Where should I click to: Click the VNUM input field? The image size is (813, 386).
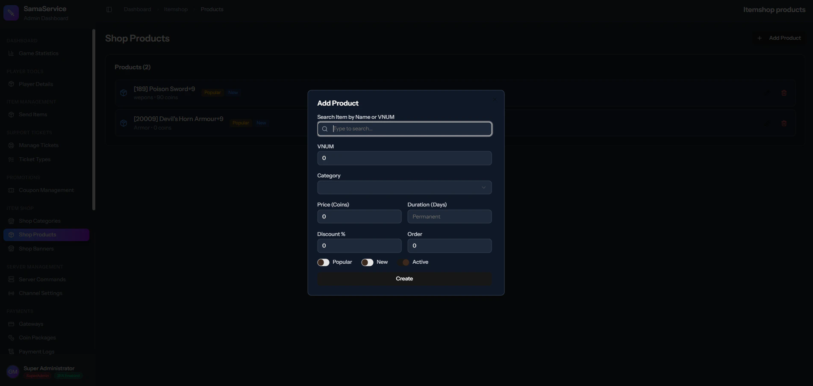click(x=404, y=158)
